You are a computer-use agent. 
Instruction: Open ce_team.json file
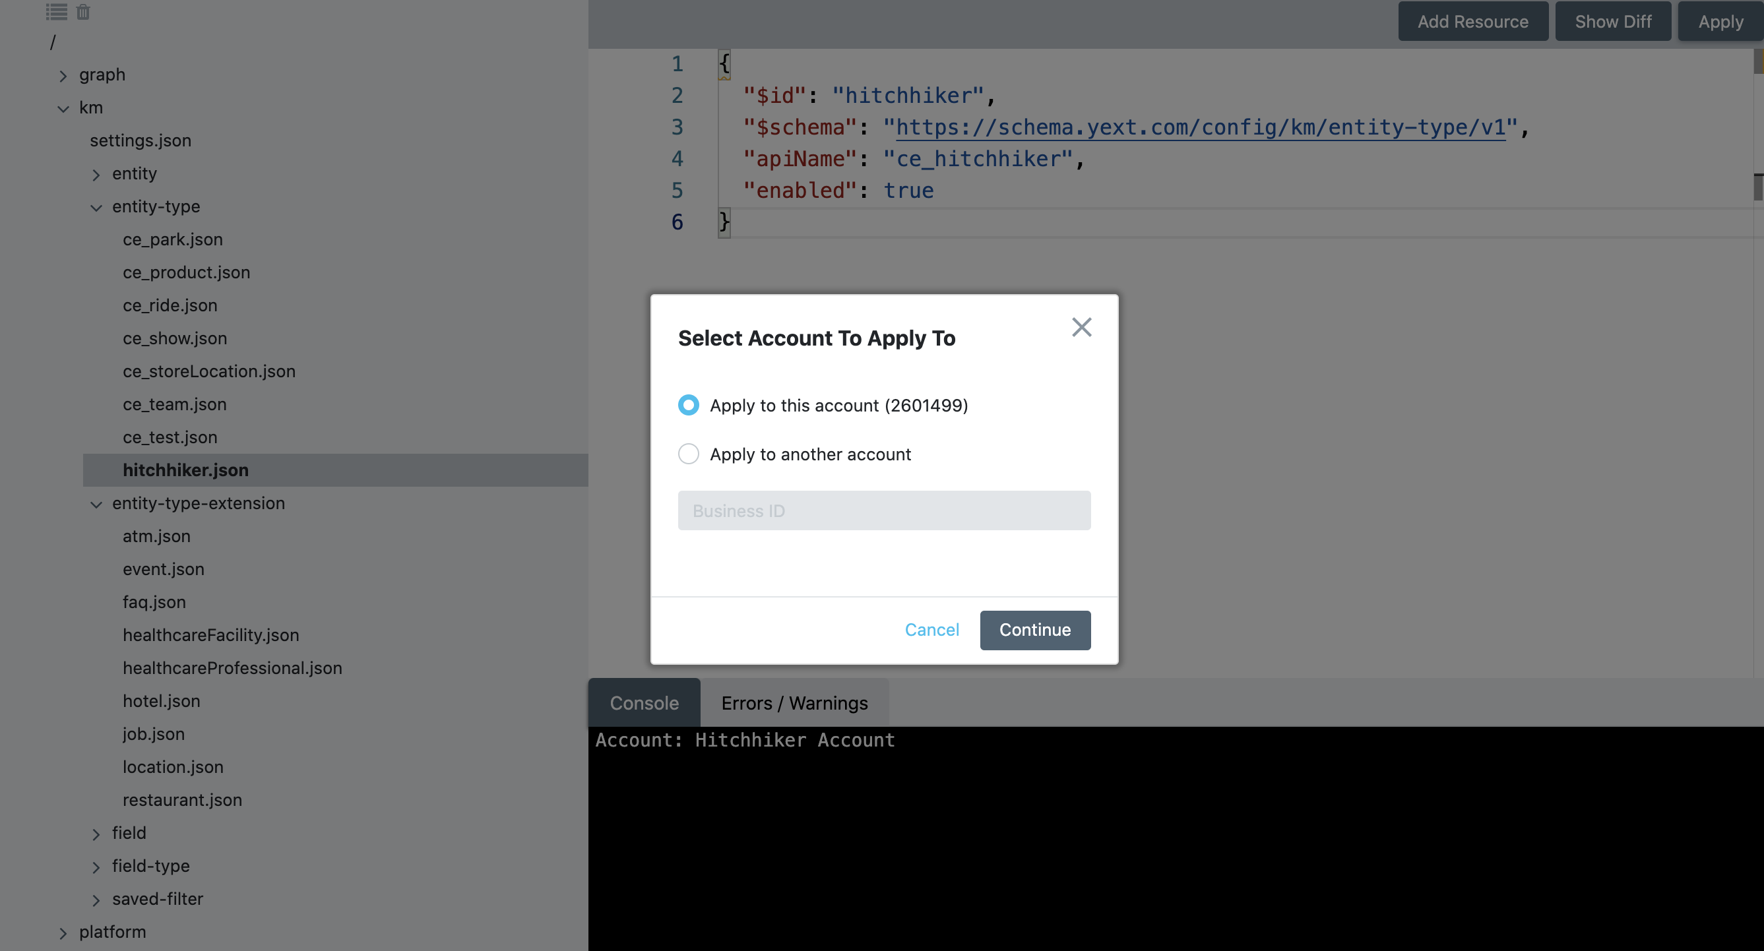coord(175,404)
